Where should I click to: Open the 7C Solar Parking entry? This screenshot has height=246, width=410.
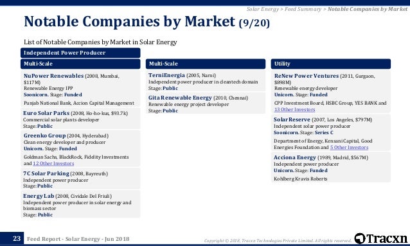point(46,173)
